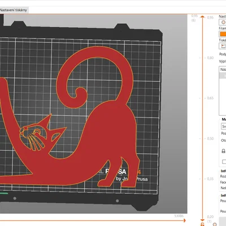Click the 0,65 ruler tick label
The width and height of the screenshot is (226, 226).
click(x=210, y=98)
